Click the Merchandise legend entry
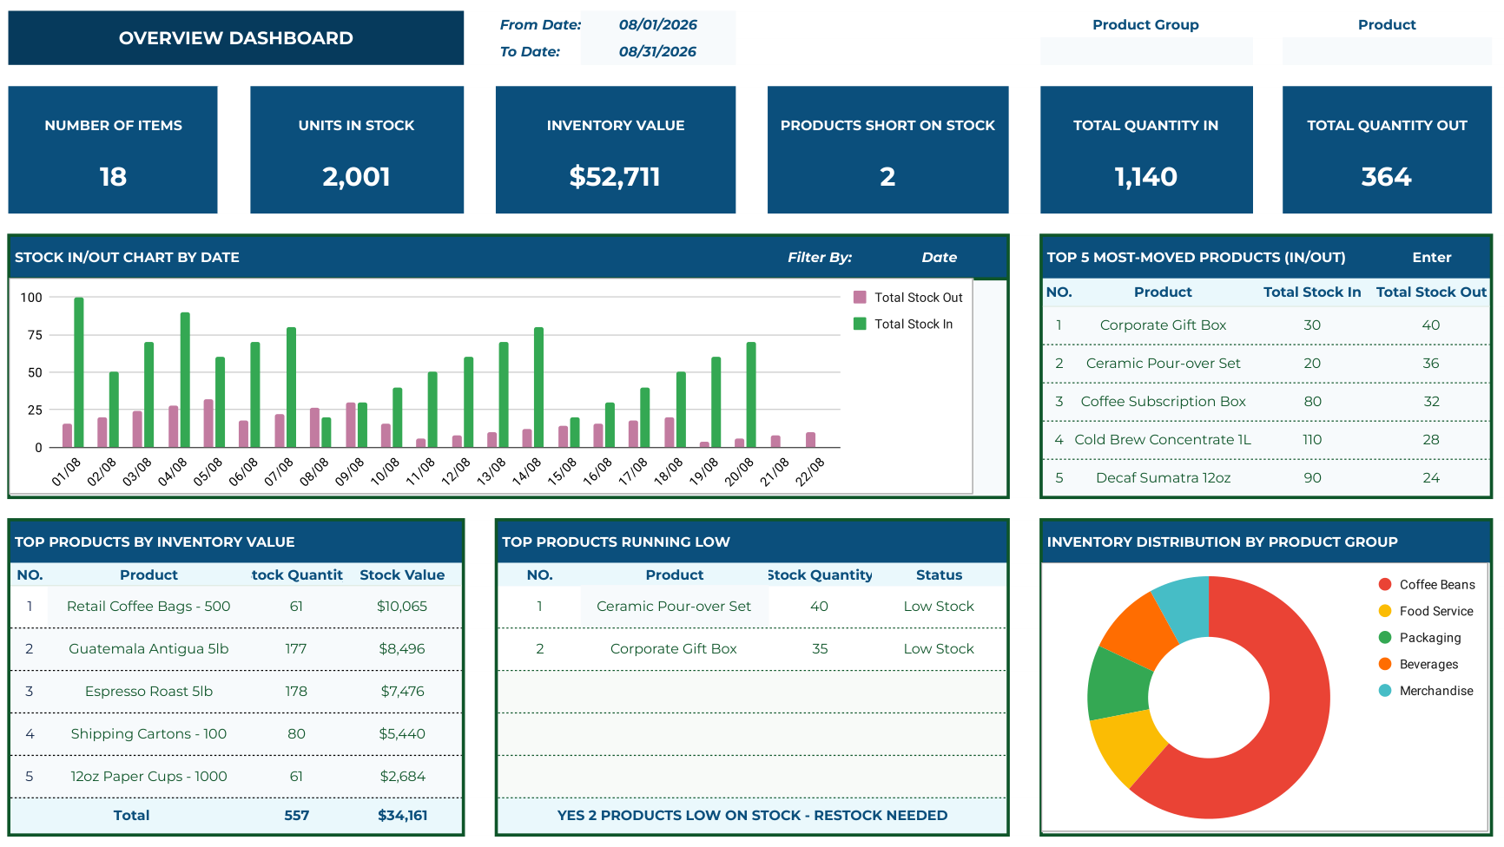 pos(1426,691)
